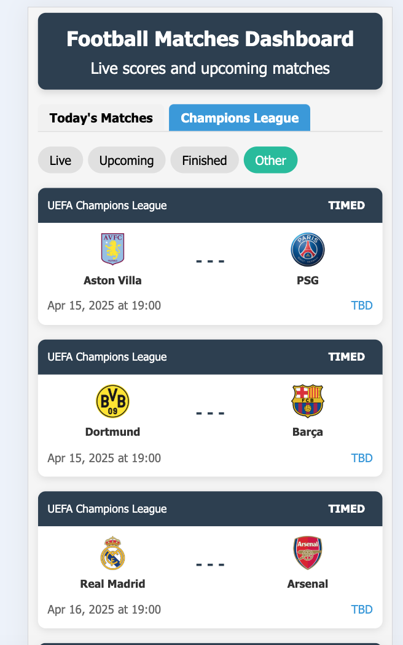Toggle the Finished matches filter
The image size is (403, 645).
pyautogui.click(x=205, y=159)
